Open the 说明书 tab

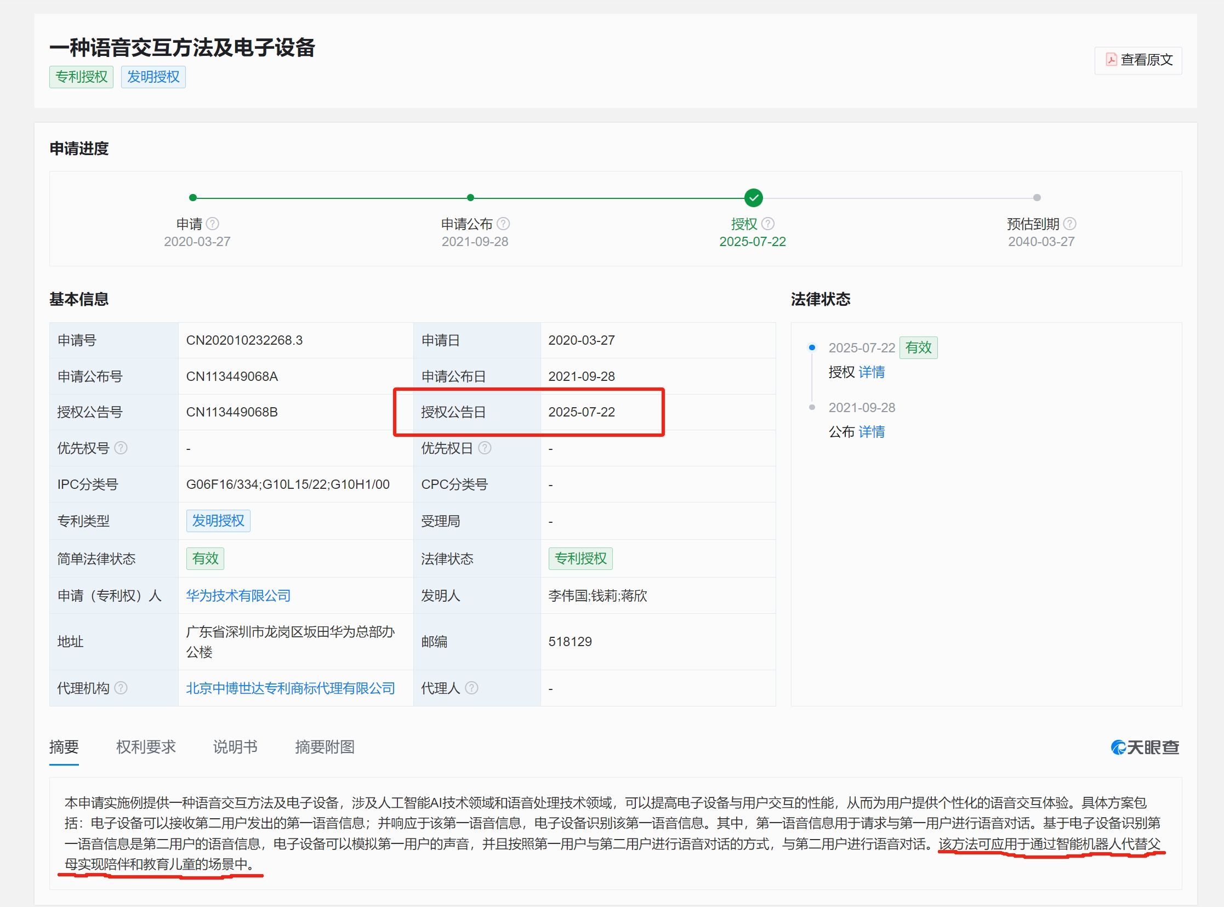click(x=235, y=747)
